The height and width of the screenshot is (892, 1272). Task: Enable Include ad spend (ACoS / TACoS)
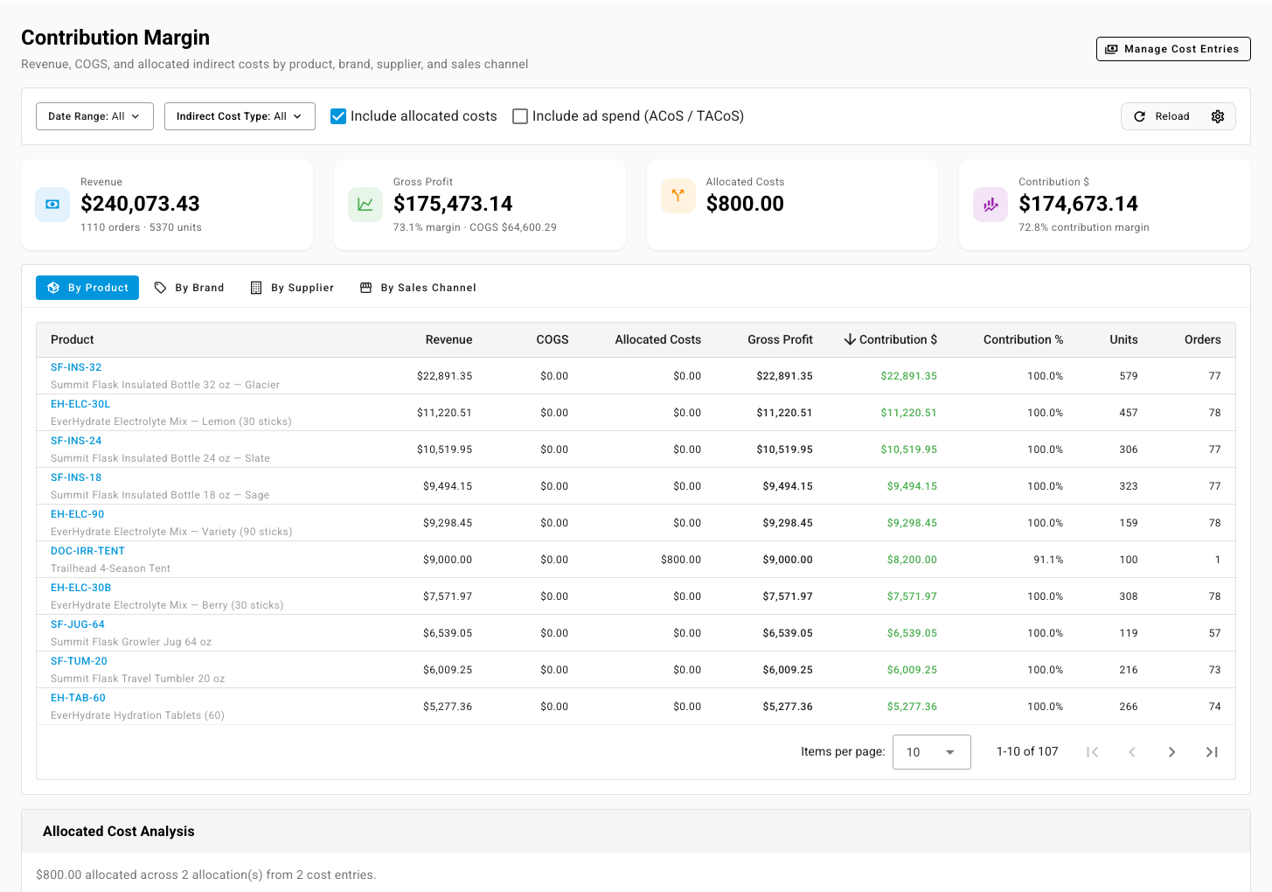[520, 116]
